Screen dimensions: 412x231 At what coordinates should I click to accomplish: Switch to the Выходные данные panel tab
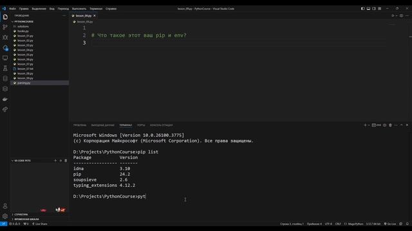(103, 125)
